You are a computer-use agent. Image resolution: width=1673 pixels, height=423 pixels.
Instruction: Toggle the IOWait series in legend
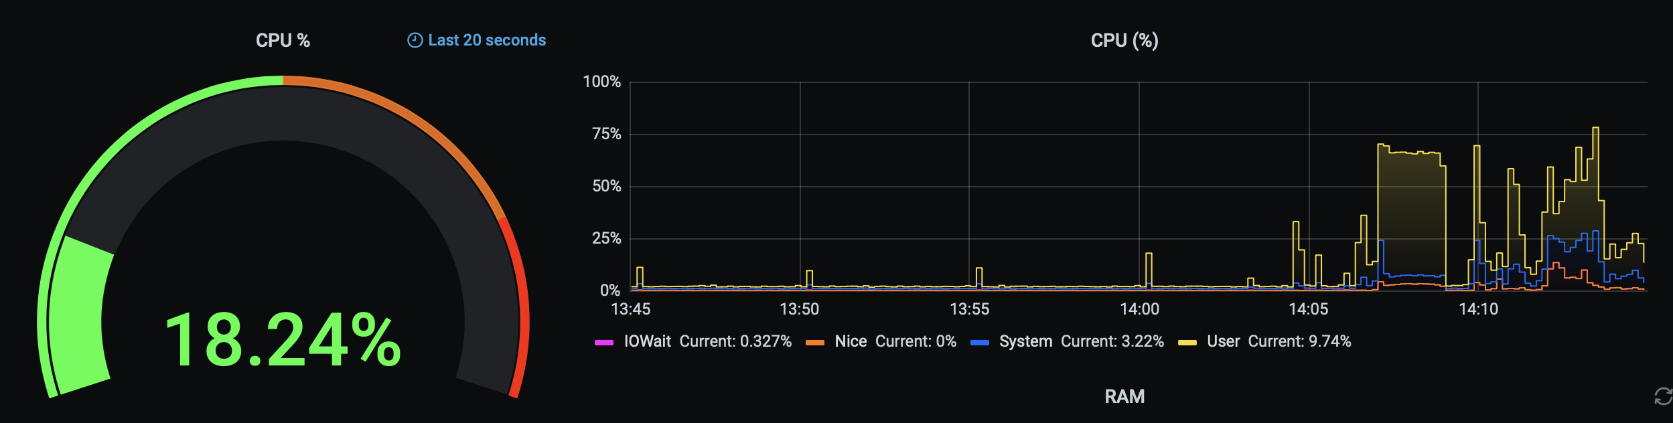click(x=647, y=341)
